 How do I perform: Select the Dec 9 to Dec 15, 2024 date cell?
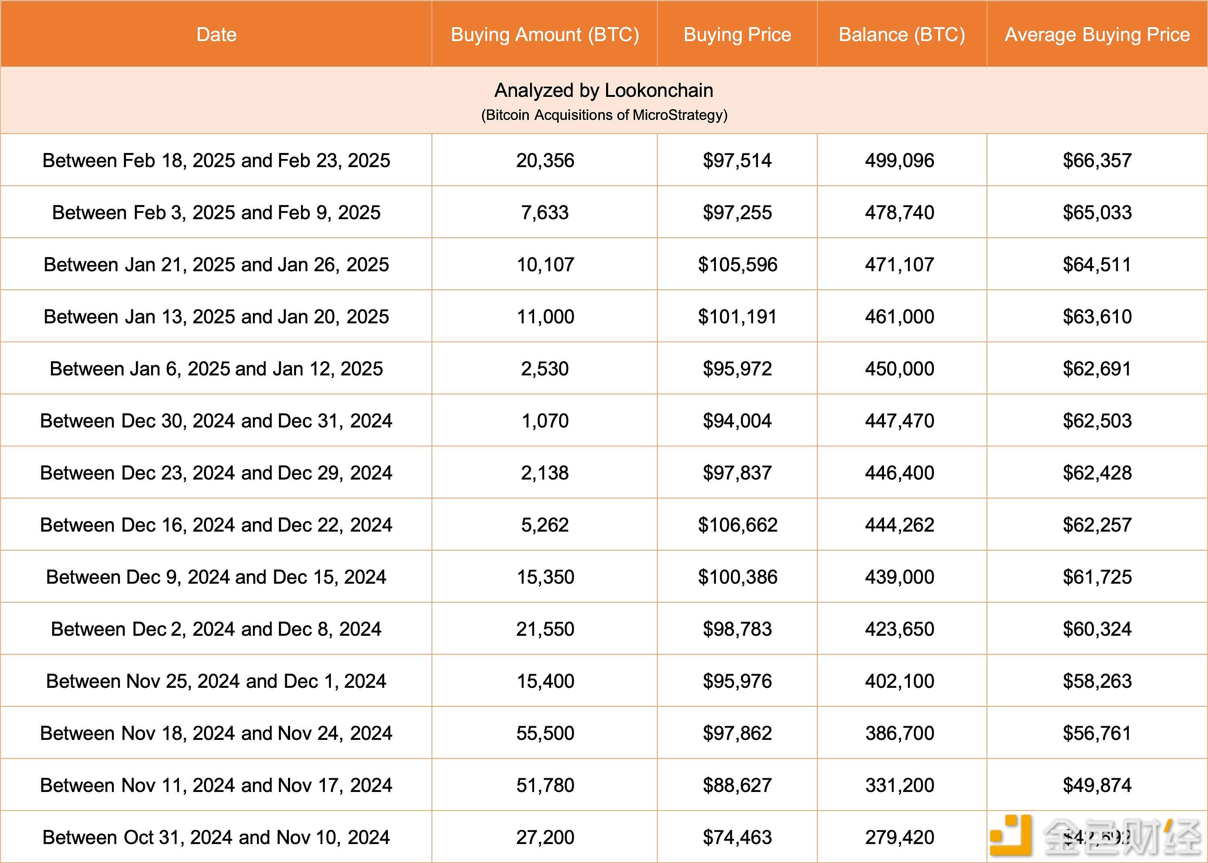point(216,576)
